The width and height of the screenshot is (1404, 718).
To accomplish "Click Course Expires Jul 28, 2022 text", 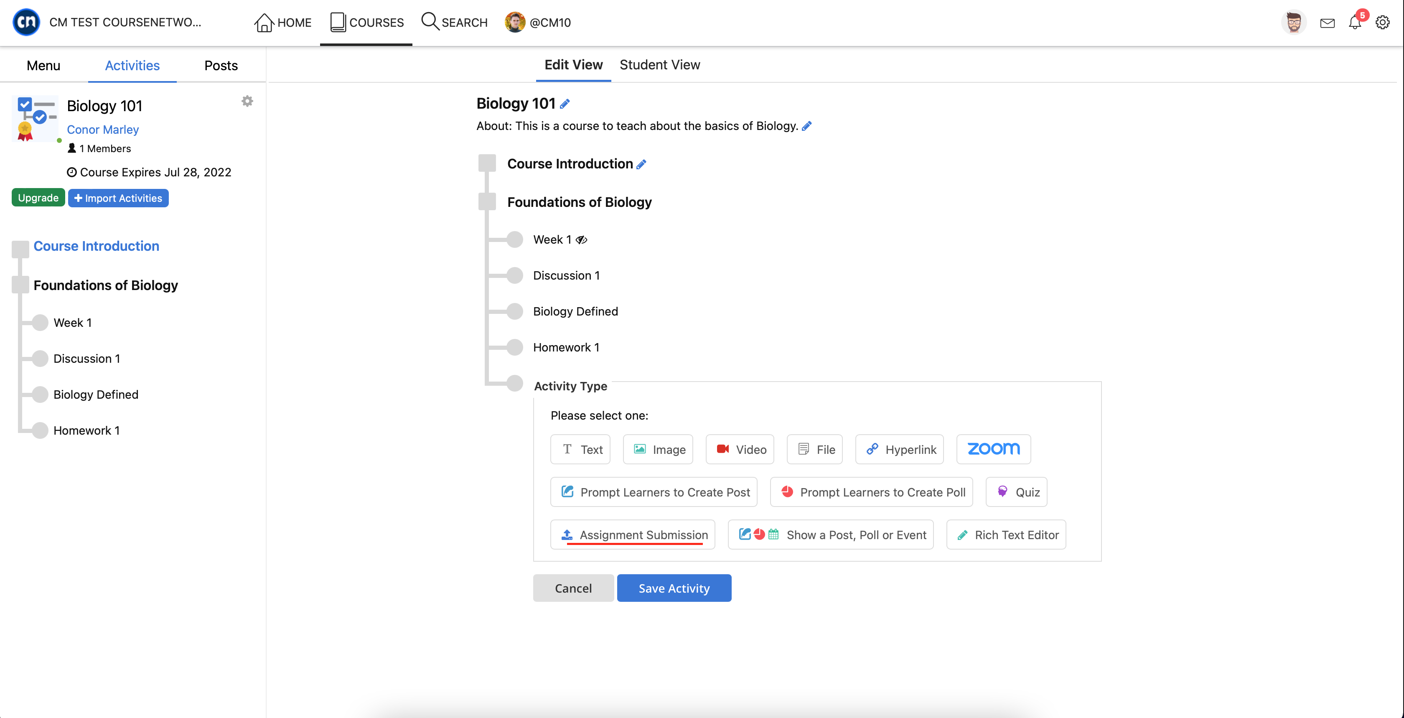I will 149,172.
